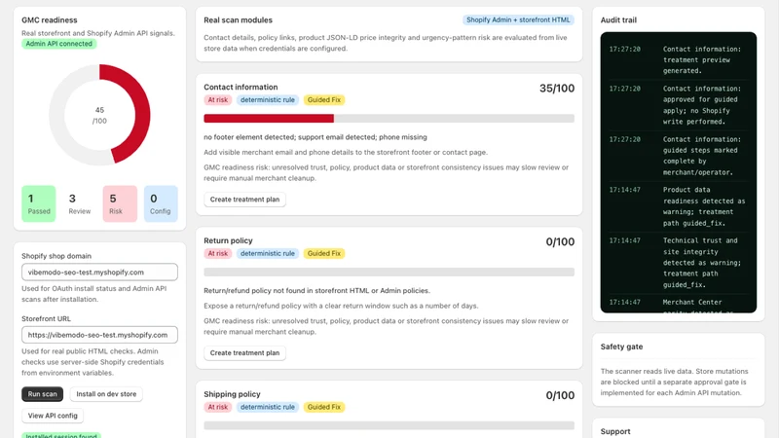Viewport: 779px width, 438px height.
Task: Click deterministic rule tag under Return policy
Action: pyautogui.click(x=267, y=253)
